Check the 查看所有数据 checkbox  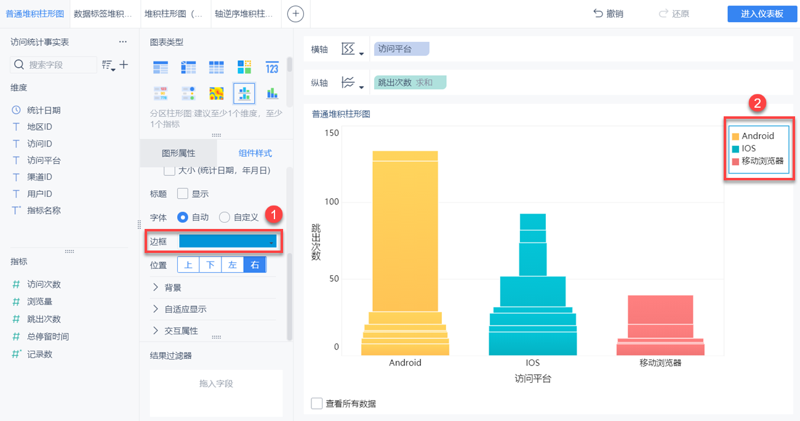(x=317, y=404)
